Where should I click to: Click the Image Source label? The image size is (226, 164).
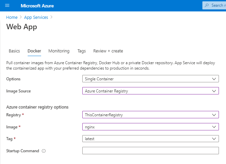click(19, 91)
